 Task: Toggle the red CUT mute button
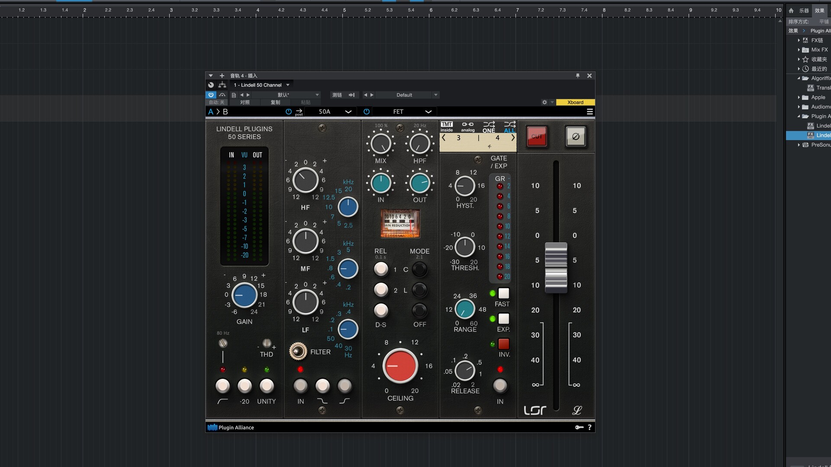[537, 137]
